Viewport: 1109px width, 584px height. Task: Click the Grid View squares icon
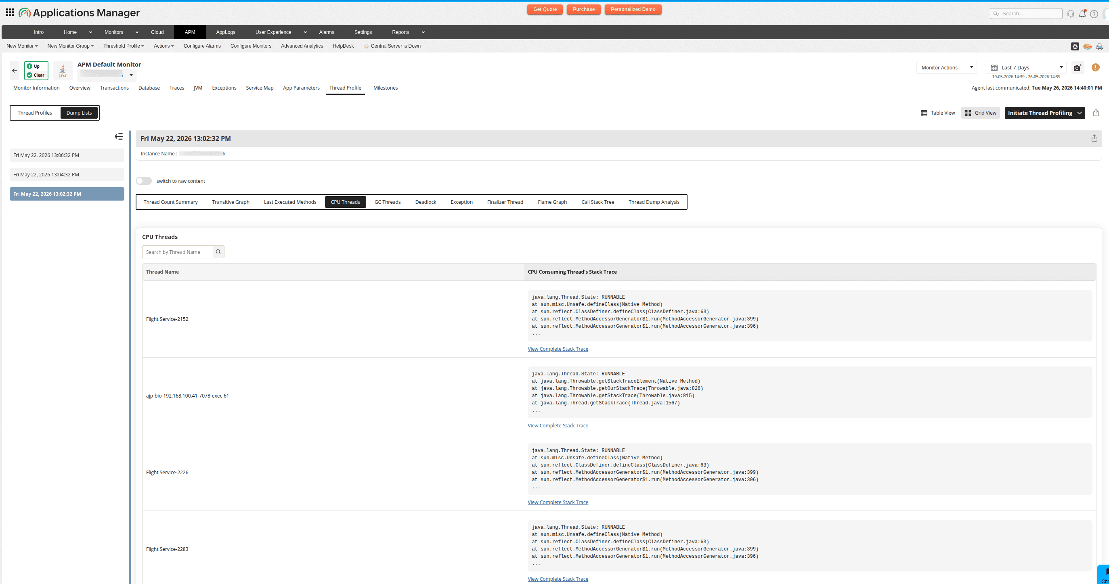[968, 113]
